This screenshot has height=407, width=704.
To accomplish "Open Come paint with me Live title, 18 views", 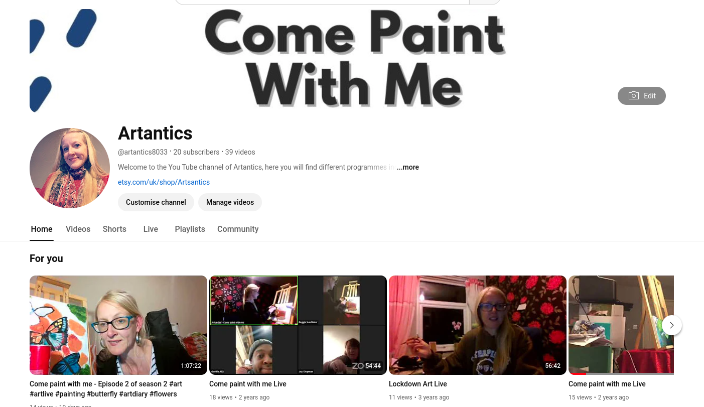I will (248, 384).
